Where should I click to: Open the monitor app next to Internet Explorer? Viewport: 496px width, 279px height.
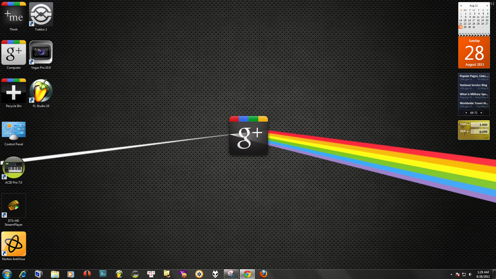[39, 274]
